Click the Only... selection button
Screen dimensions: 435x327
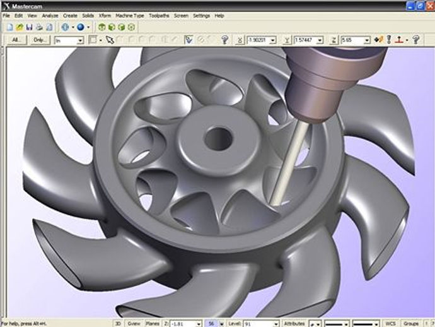40,40
